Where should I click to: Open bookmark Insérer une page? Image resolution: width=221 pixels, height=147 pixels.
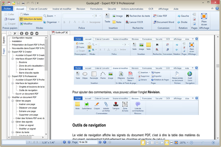[x=27, y=104]
